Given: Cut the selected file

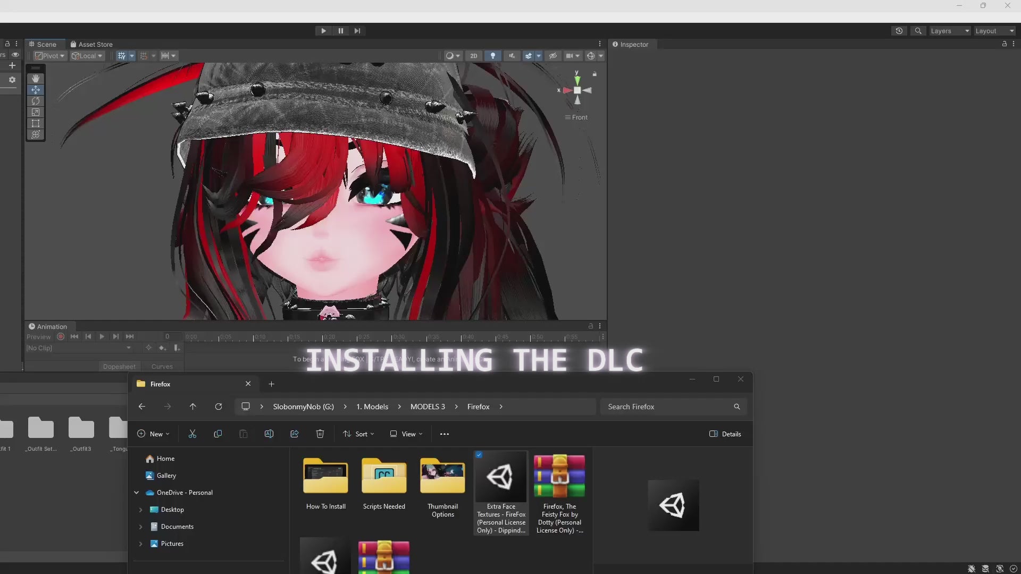Looking at the screenshot, I should click(193, 434).
